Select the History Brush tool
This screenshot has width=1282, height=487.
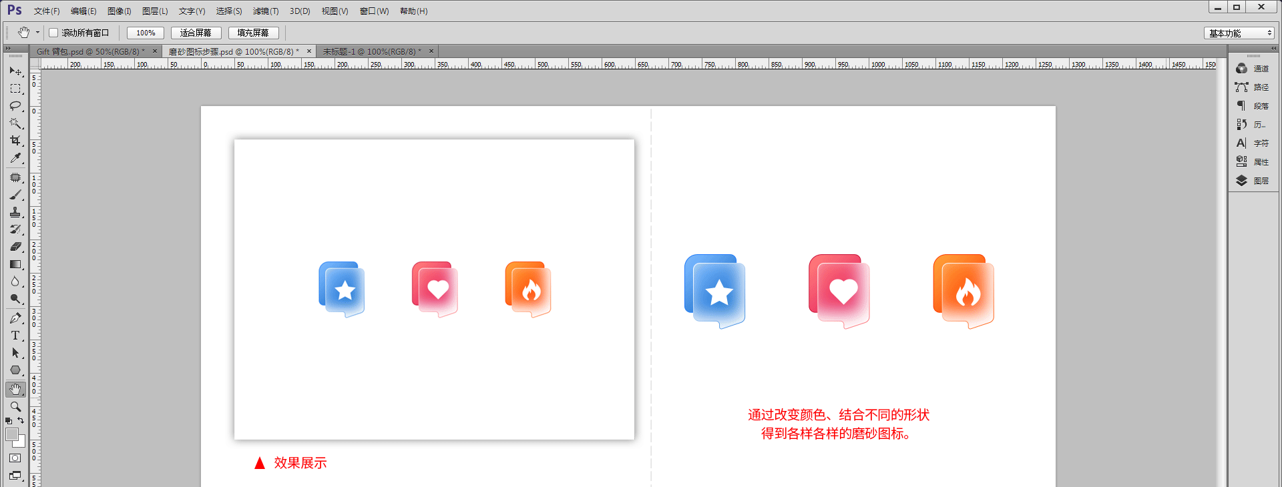coord(15,229)
